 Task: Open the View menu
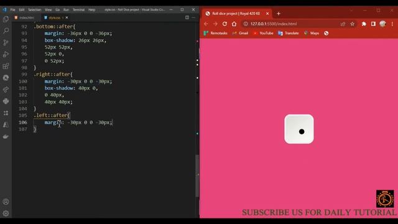[x=49, y=10]
